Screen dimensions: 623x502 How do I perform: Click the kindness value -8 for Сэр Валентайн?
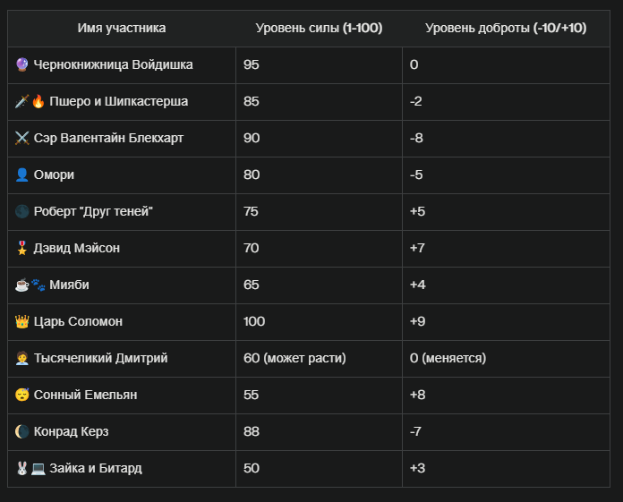[416, 138]
